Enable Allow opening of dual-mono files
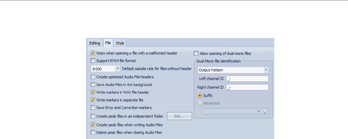The height and width of the screenshot is (139, 348). (196, 53)
